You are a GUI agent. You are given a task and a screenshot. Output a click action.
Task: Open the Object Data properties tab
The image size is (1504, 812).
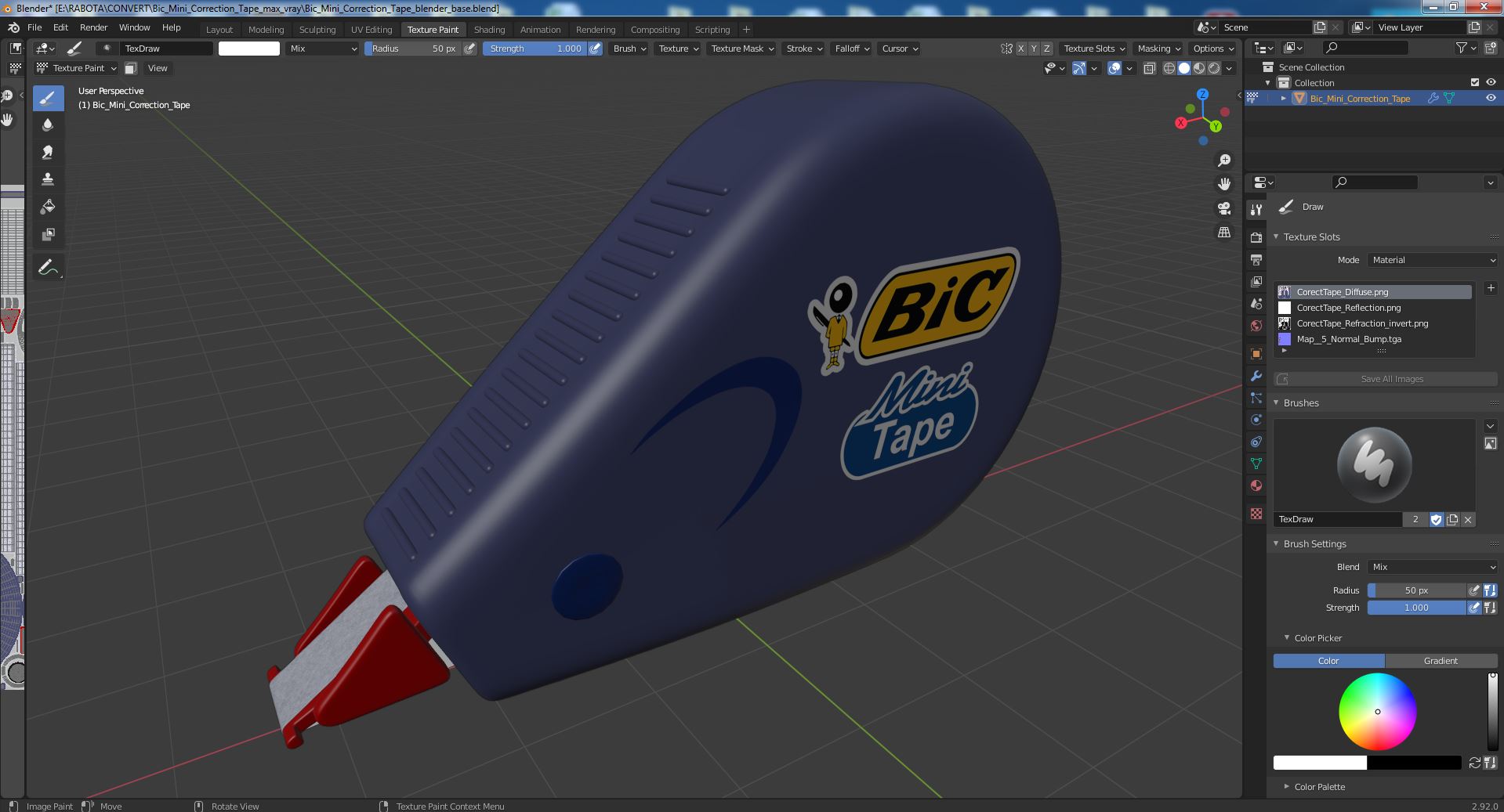pyautogui.click(x=1256, y=464)
